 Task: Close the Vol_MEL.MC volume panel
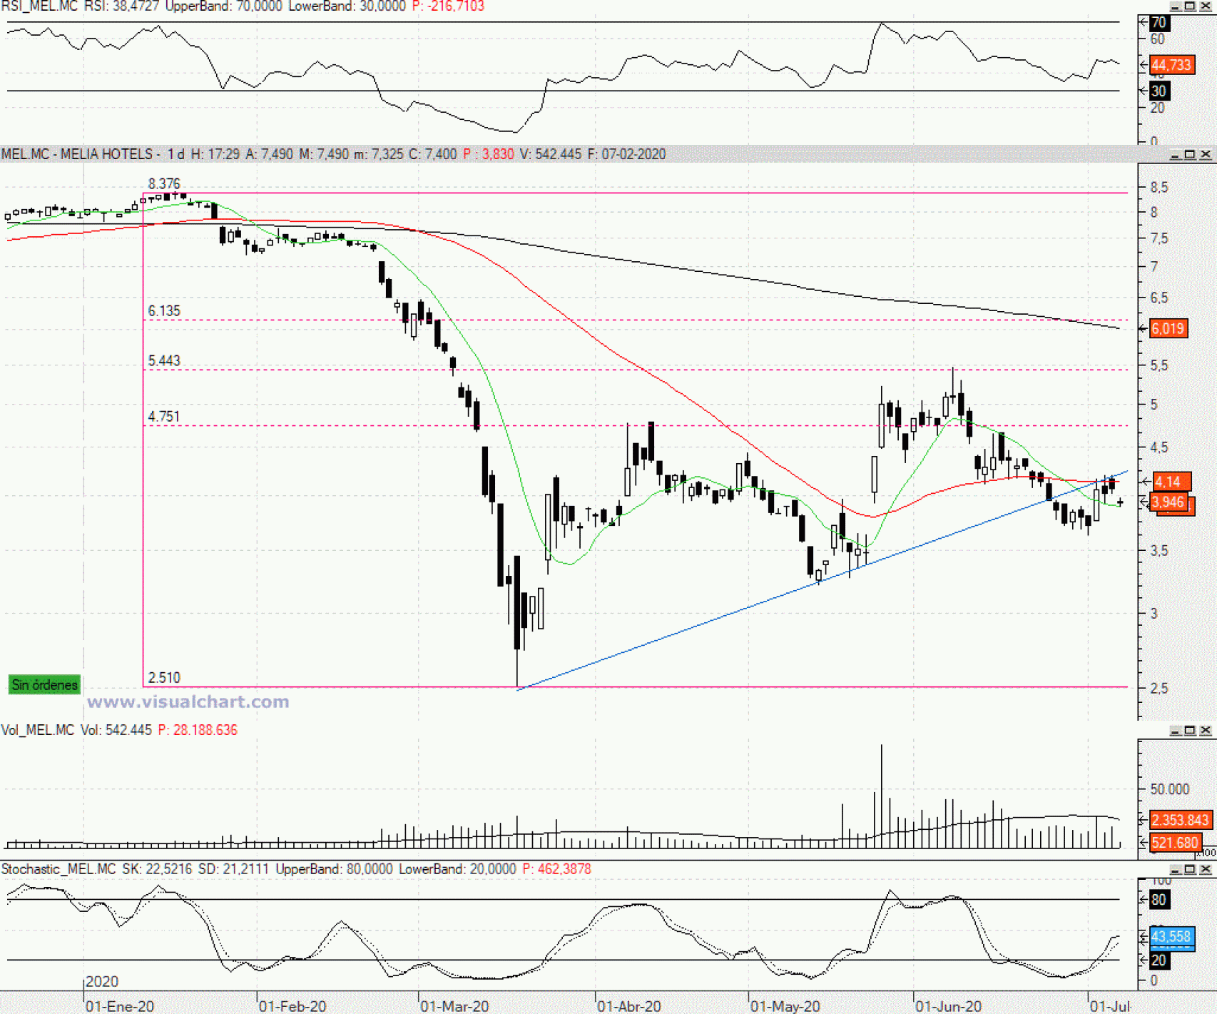tap(1206, 730)
